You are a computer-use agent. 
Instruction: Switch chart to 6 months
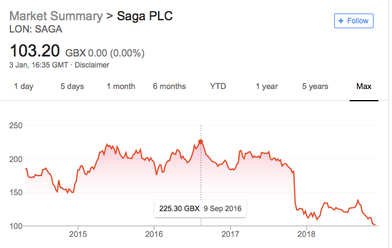pos(169,87)
